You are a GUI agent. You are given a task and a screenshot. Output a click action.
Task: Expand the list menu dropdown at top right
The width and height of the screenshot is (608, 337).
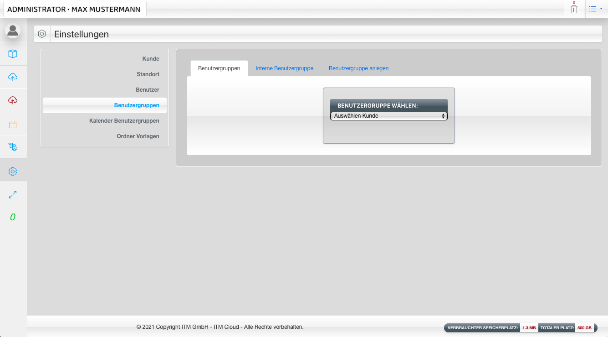(x=595, y=9)
